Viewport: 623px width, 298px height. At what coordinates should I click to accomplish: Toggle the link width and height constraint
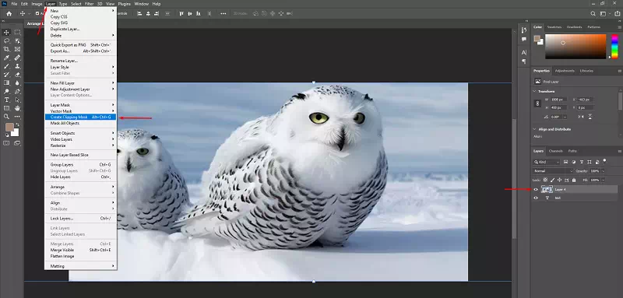tap(538, 103)
